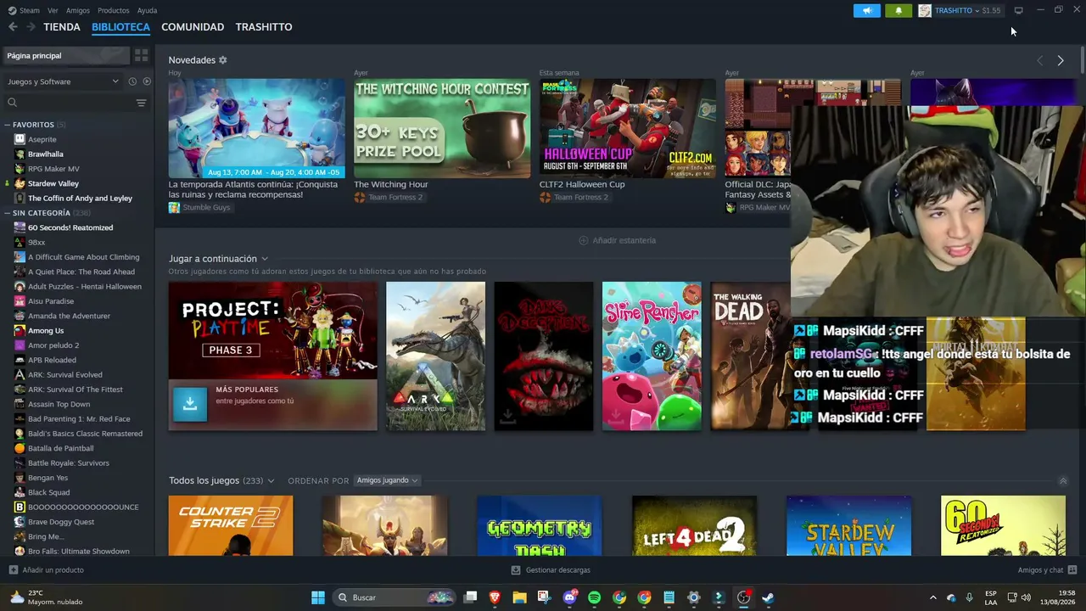The height and width of the screenshot is (611, 1086).
Task: Download Project Playtime with install icon
Action: click(190, 404)
